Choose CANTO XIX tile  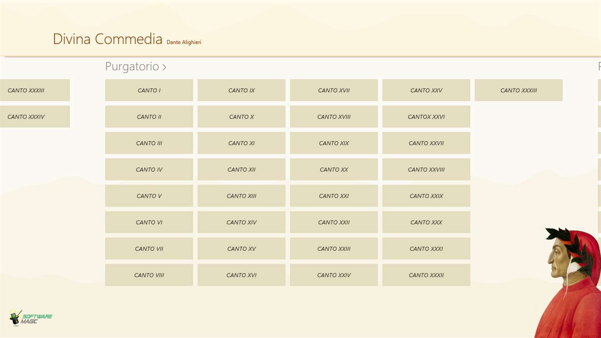334,143
